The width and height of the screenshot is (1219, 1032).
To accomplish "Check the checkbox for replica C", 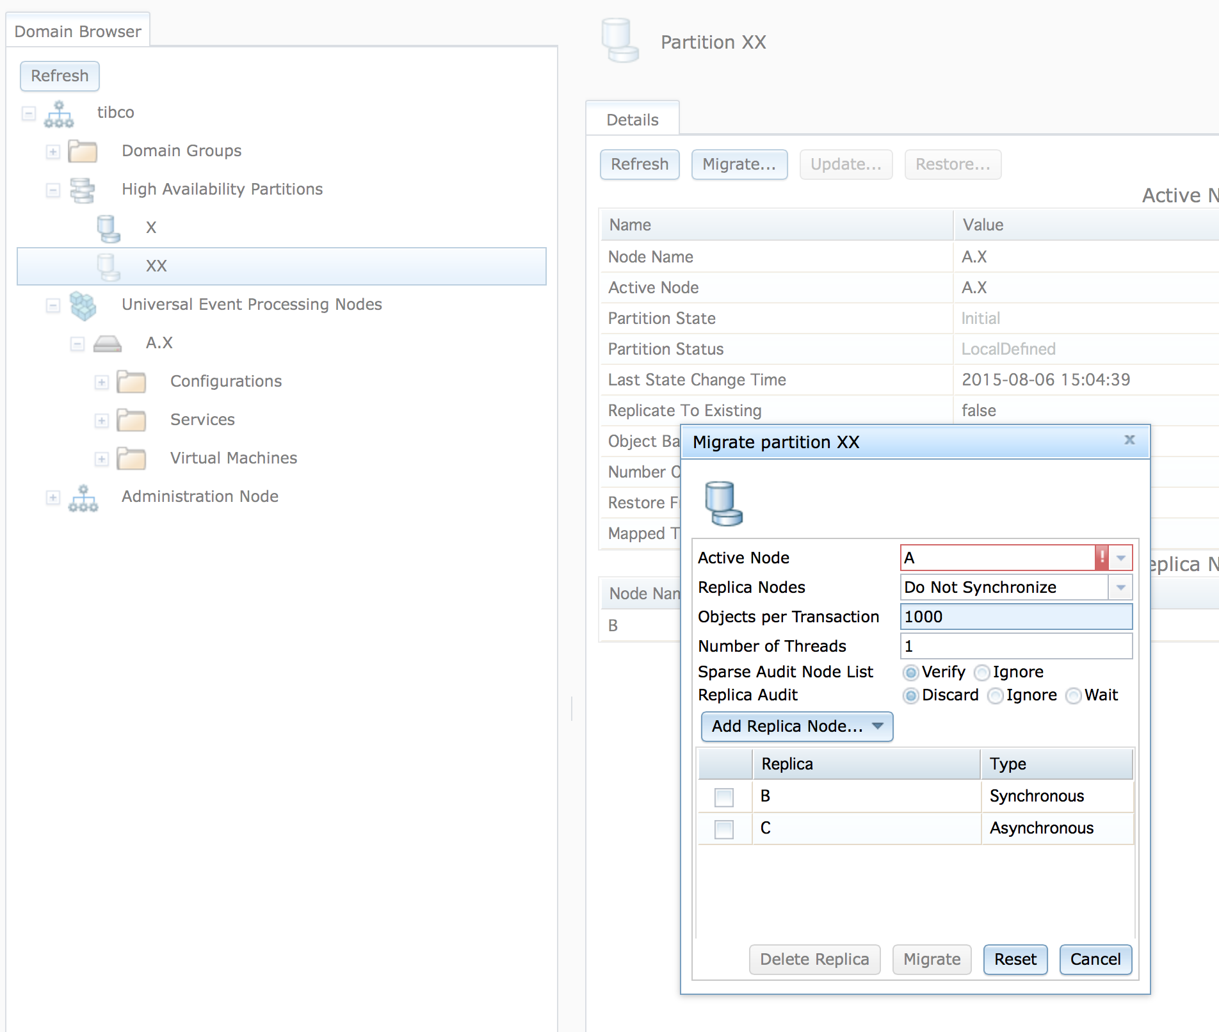I will click(724, 828).
